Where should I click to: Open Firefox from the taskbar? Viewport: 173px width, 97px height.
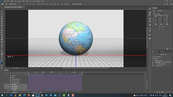click(x=29, y=95)
